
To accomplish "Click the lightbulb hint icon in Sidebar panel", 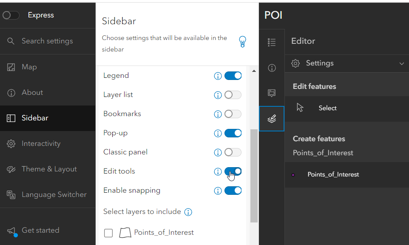I will (243, 42).
